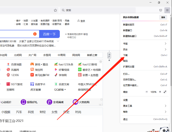Click the user icon next to 登录
The image size is (172, 132).
coord(78,21)
